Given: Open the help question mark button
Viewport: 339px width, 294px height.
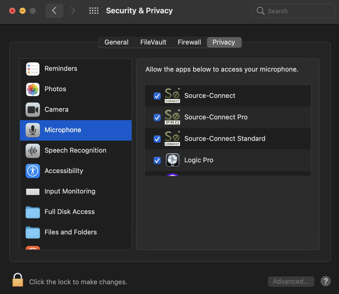Looking at the screenshot, I should point(325,281).
